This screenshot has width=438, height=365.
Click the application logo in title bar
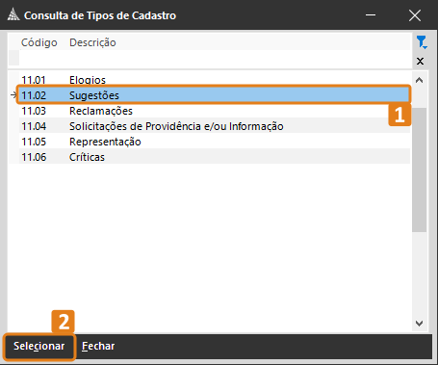13,14
